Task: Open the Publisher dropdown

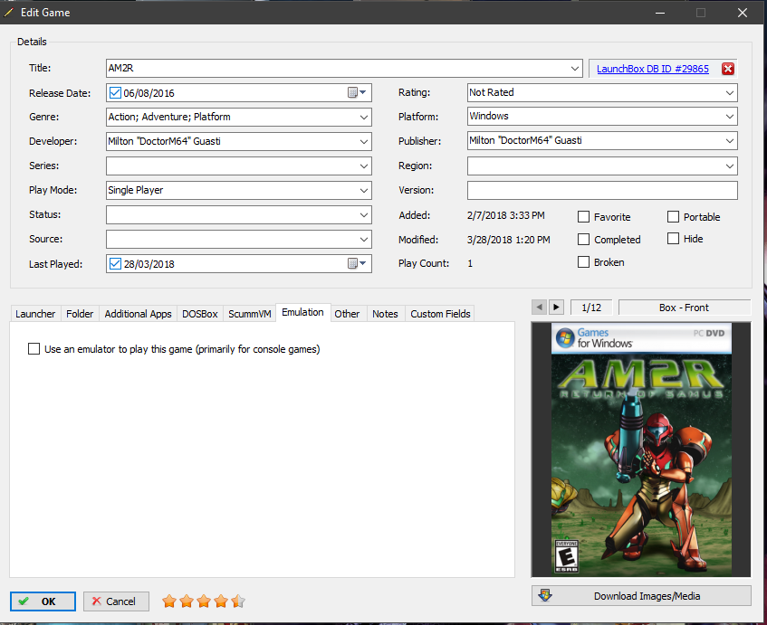Action: click(x=730, y=141)
